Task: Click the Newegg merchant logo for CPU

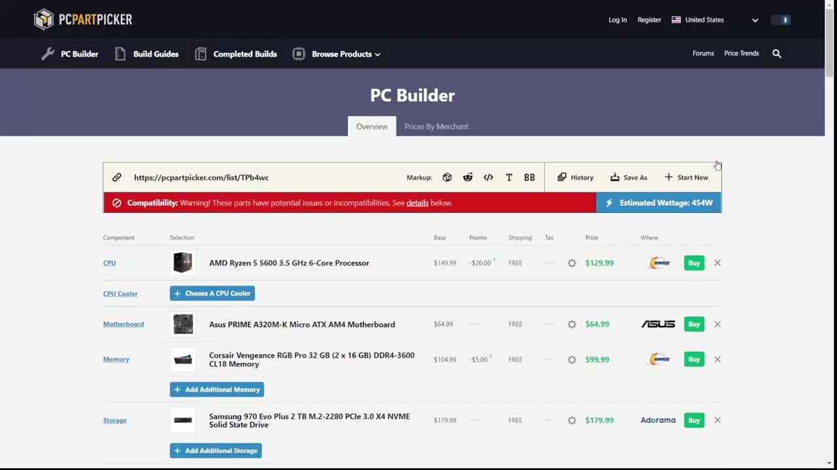Action: [659, 263]
